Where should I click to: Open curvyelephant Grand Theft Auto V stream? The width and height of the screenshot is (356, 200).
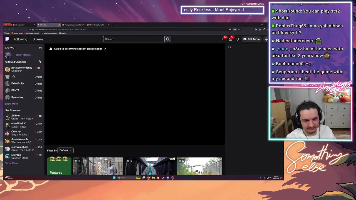(x=24, y=149)
